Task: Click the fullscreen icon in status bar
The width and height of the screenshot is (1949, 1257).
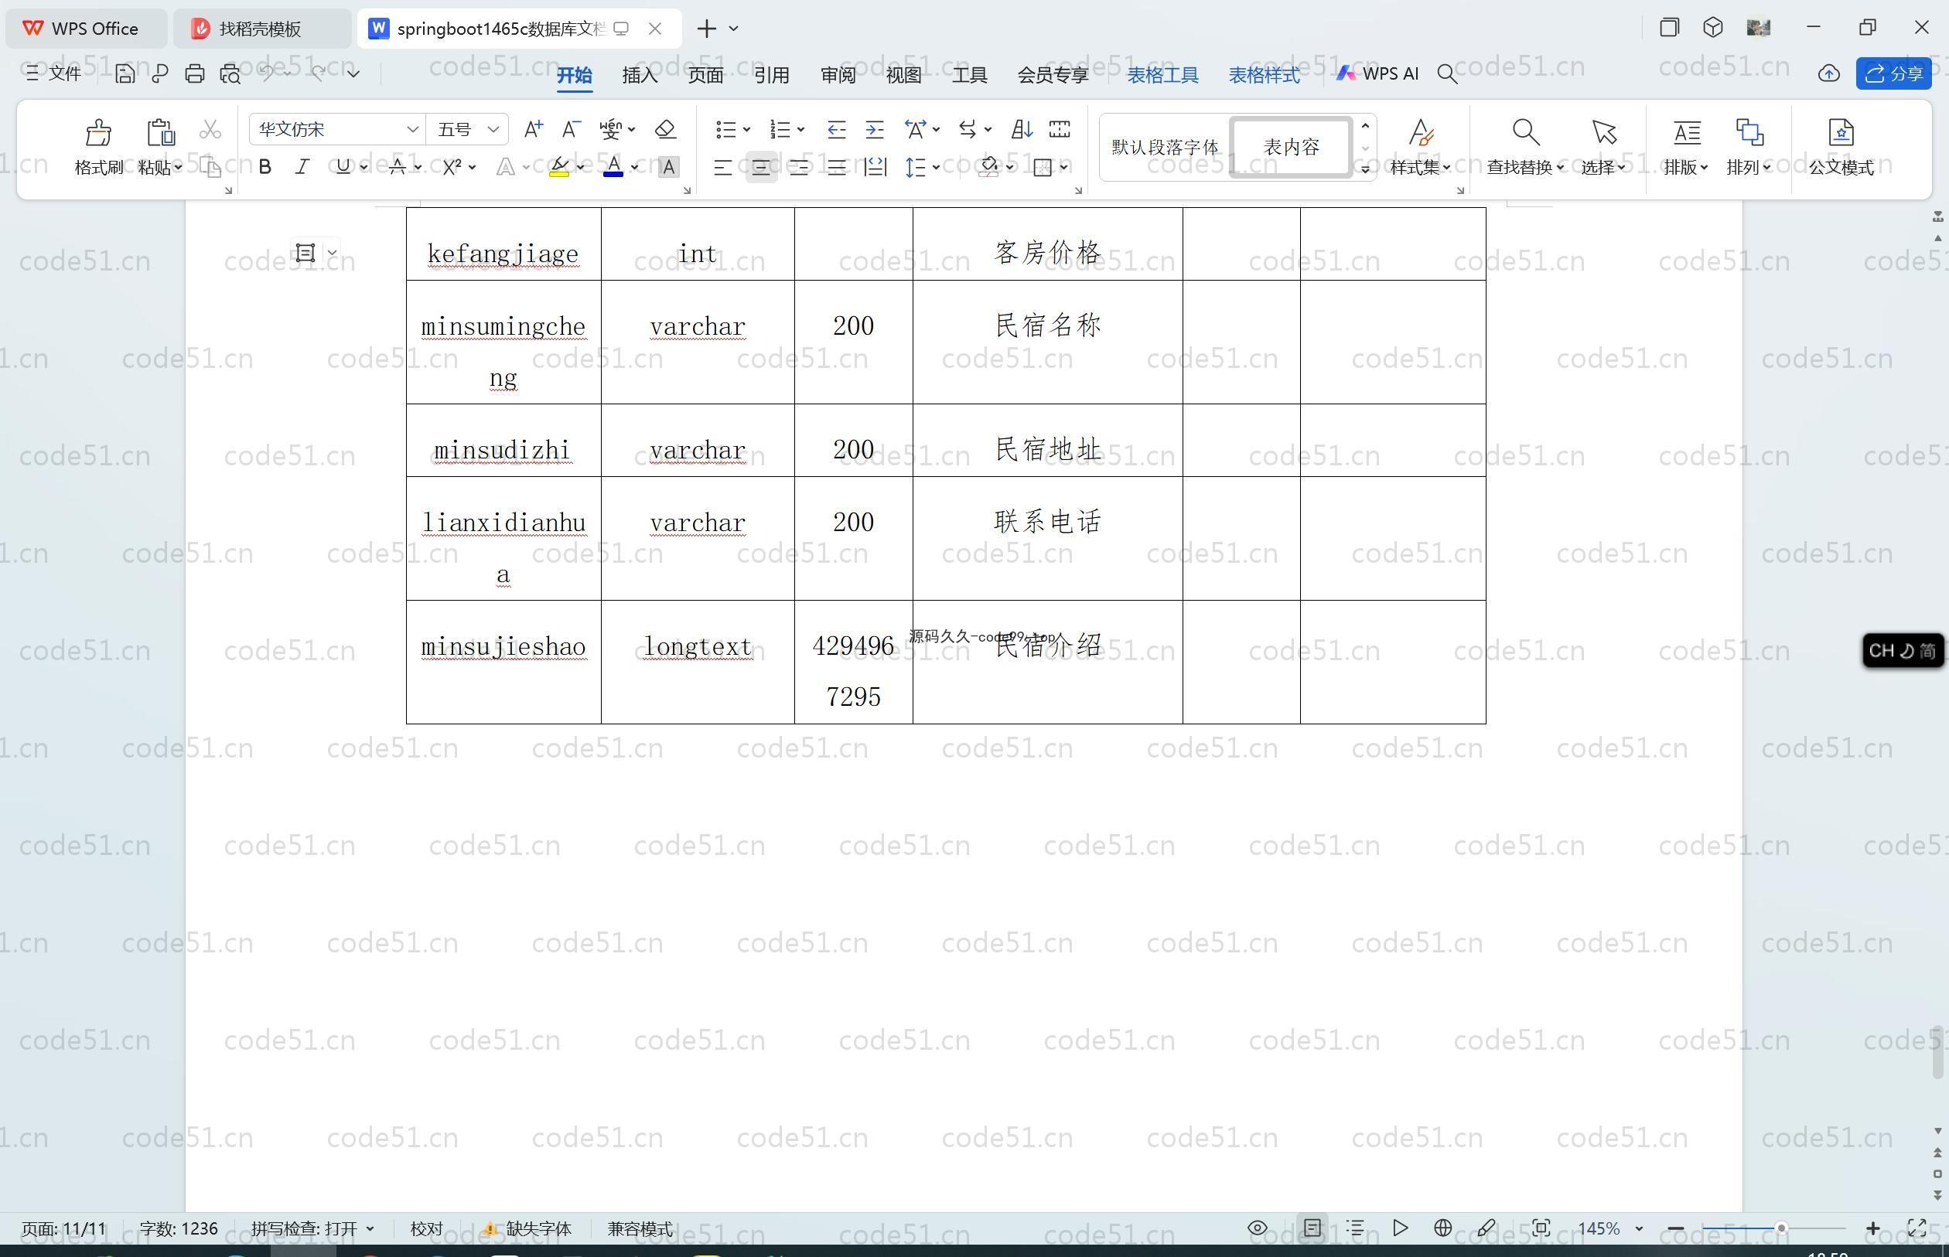Action: pos(1917,1228)
